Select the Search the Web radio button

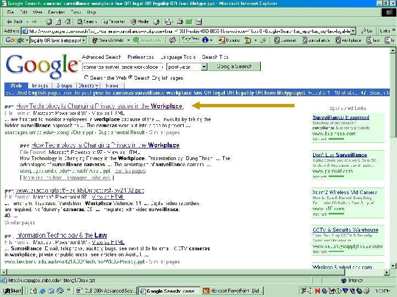[86, 78]
